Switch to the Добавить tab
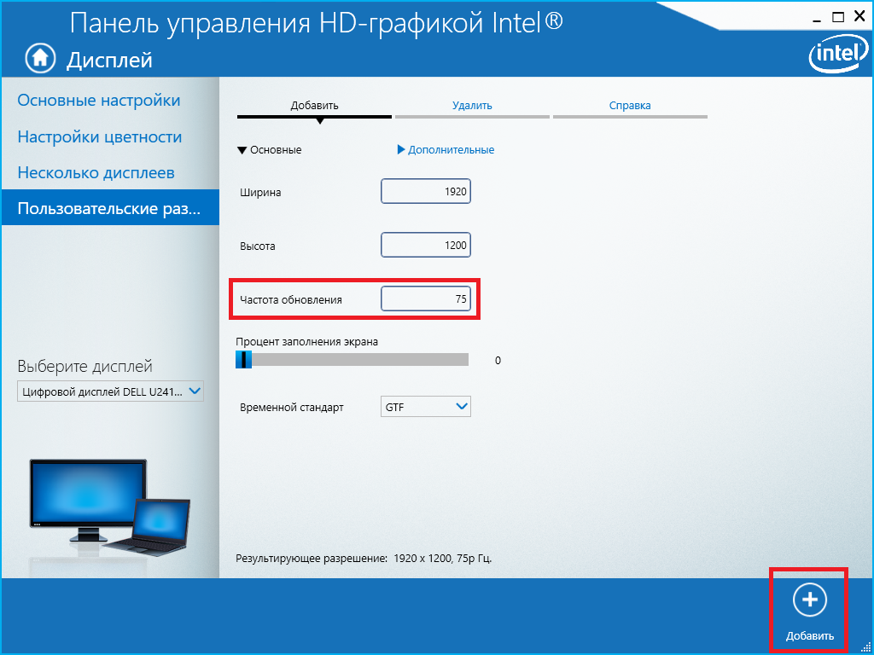874x655 pixels. coord(314,106)
